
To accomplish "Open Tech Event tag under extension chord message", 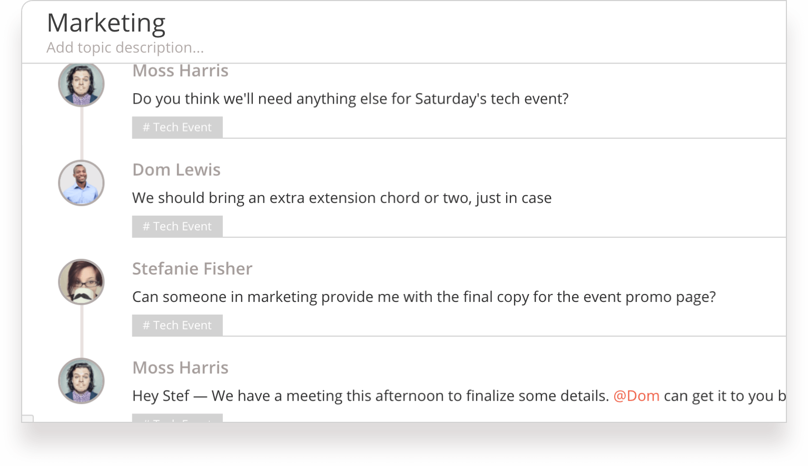I will [x=178, y=226].
